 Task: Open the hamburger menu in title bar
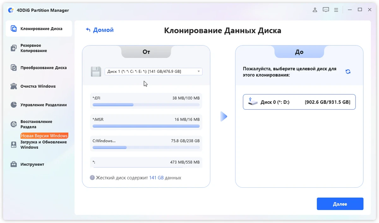[336, 10]
